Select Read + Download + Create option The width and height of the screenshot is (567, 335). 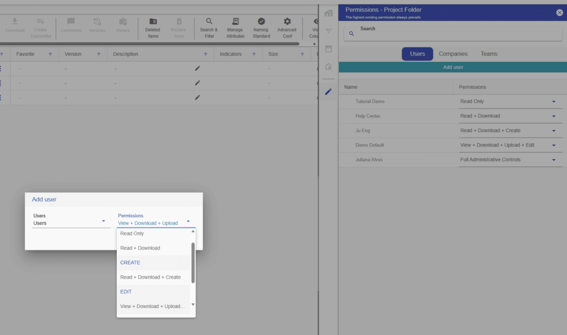pos(150,277)
